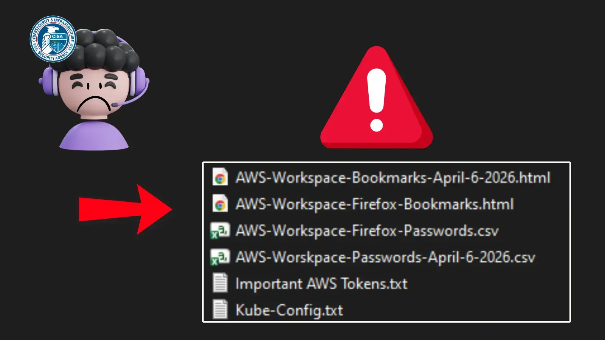
Task: Click text file icon beside Kube-Config.txt
Action: (220, 310)
